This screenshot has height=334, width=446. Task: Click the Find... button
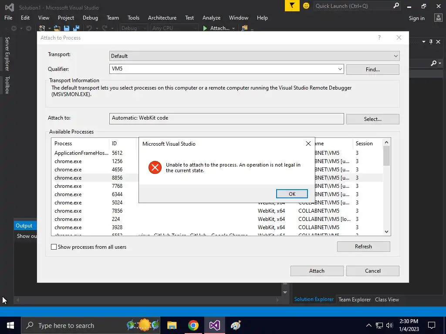373,69
